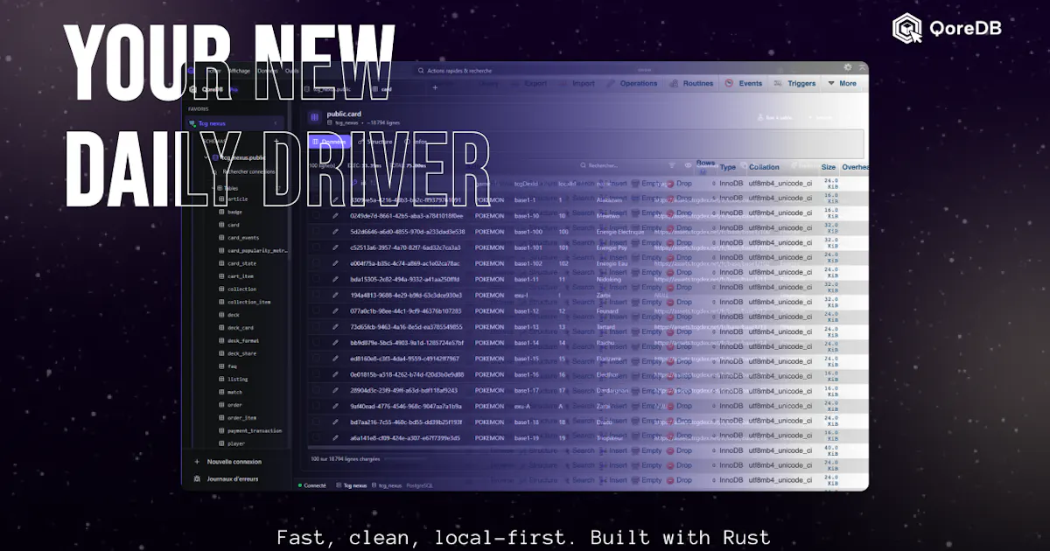1050x551 pixels.
Task: Click the card_state table icon
Action: [221, 263]
